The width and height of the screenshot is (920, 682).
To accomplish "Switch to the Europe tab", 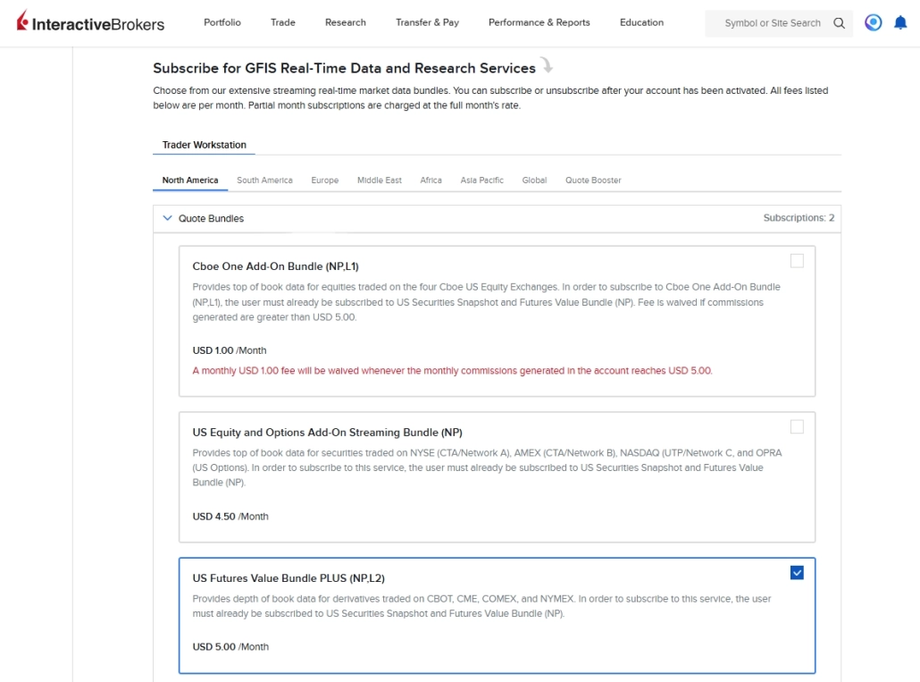I will 324,180.
